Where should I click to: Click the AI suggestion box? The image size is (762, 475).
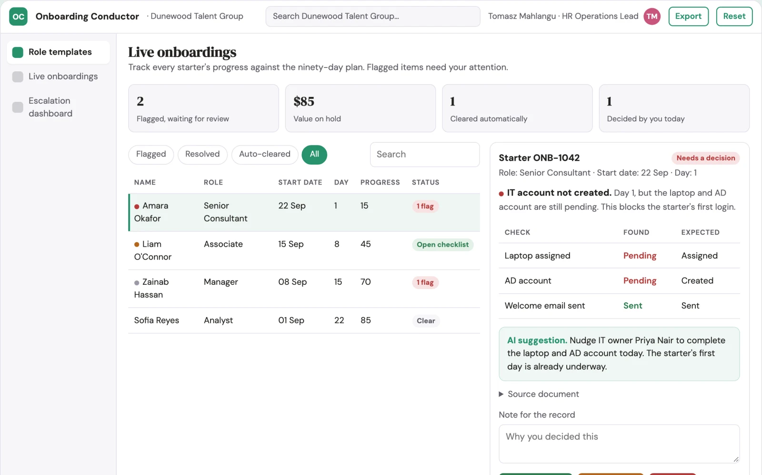[619, 354]
